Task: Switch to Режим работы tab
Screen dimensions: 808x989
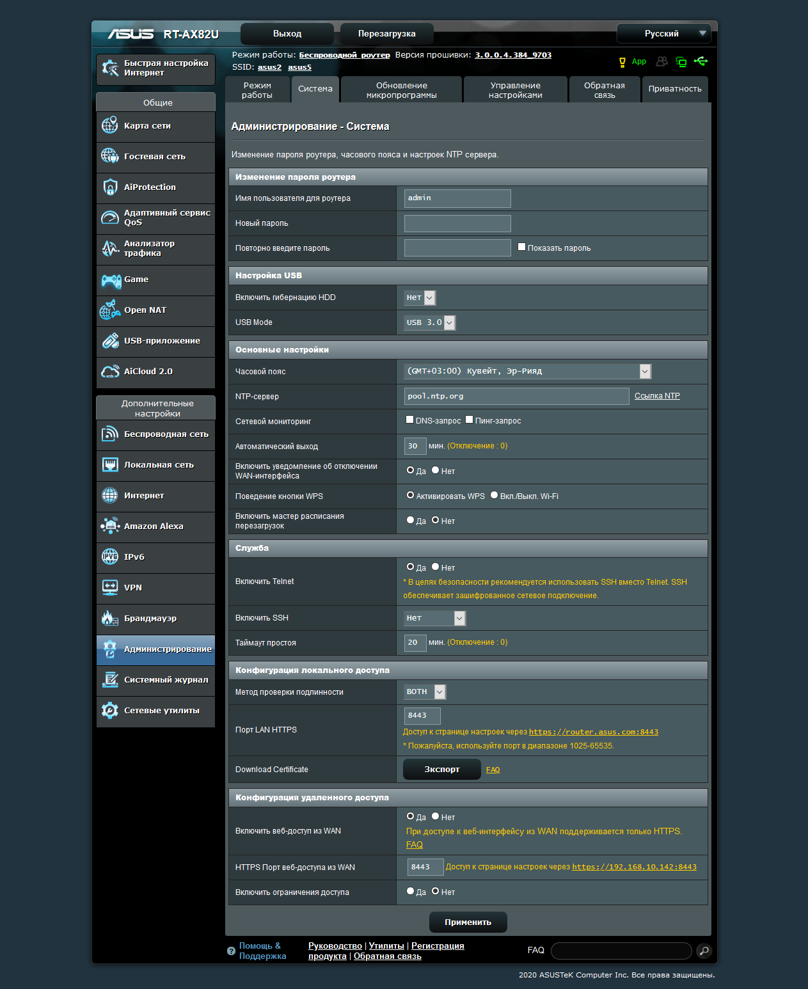Action: pos(257,90)
